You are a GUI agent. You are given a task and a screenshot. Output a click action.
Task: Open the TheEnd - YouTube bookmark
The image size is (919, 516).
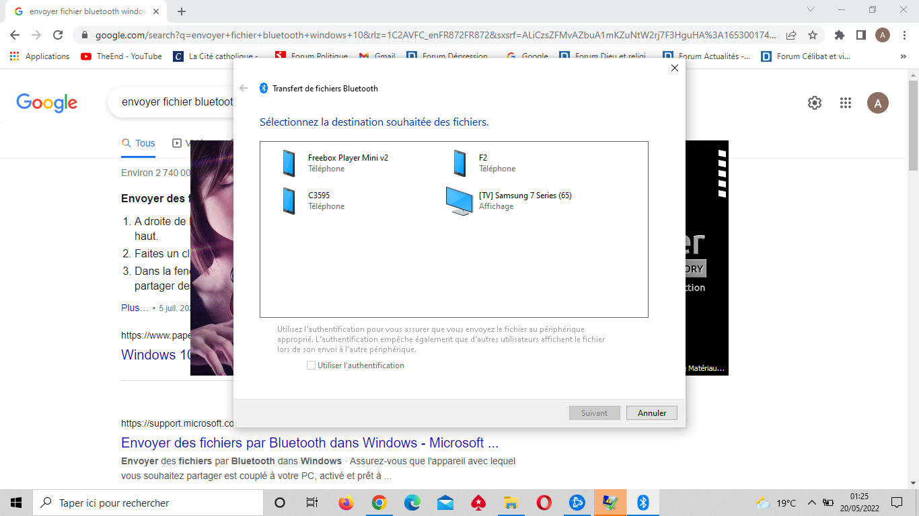[x=122, y=56]
